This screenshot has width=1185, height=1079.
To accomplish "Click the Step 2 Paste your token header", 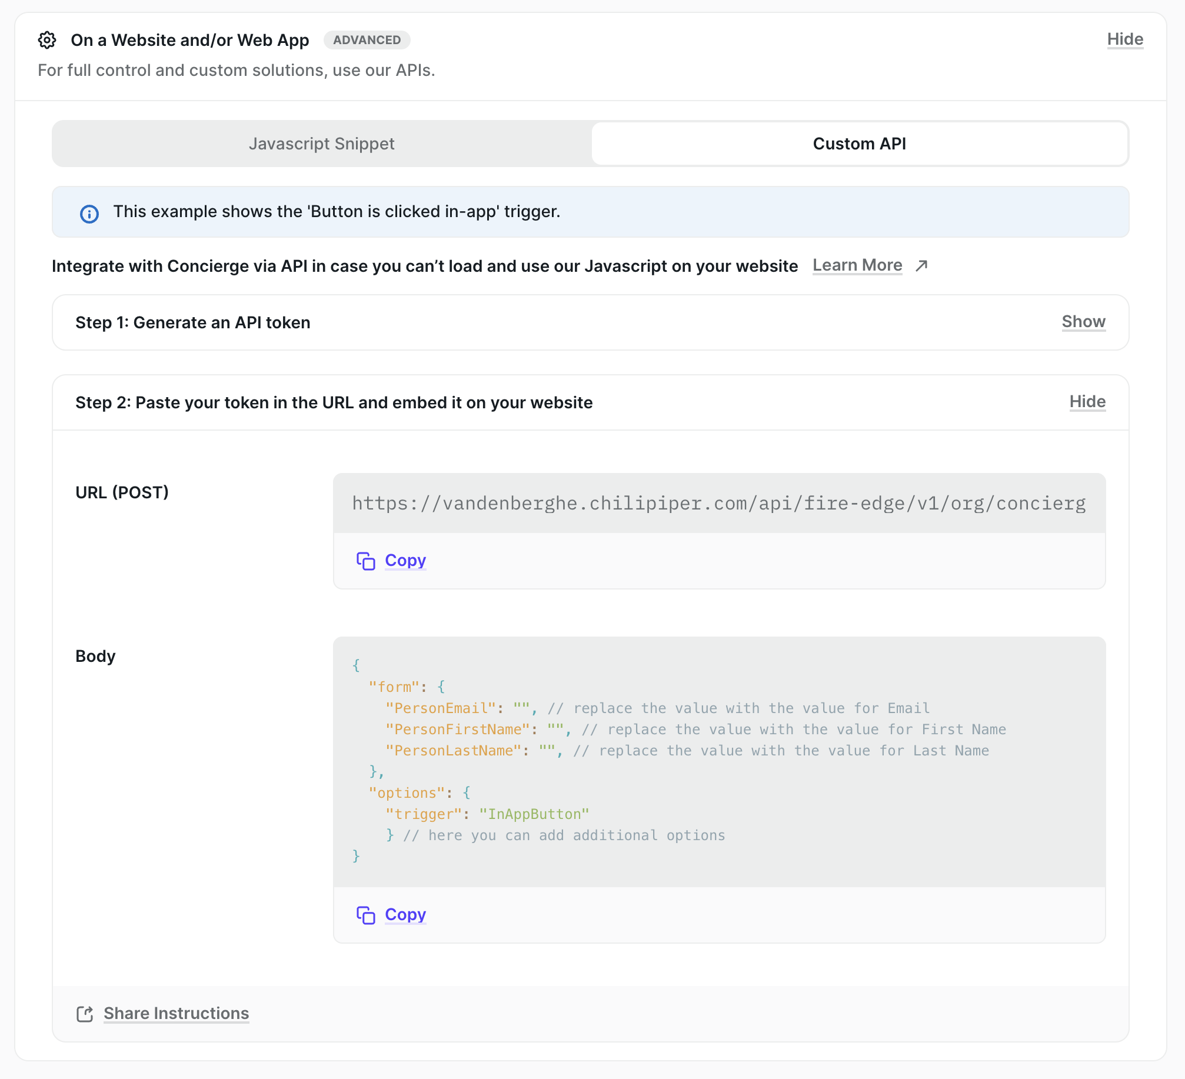I will pyautogui.click(x=334, y=402).
